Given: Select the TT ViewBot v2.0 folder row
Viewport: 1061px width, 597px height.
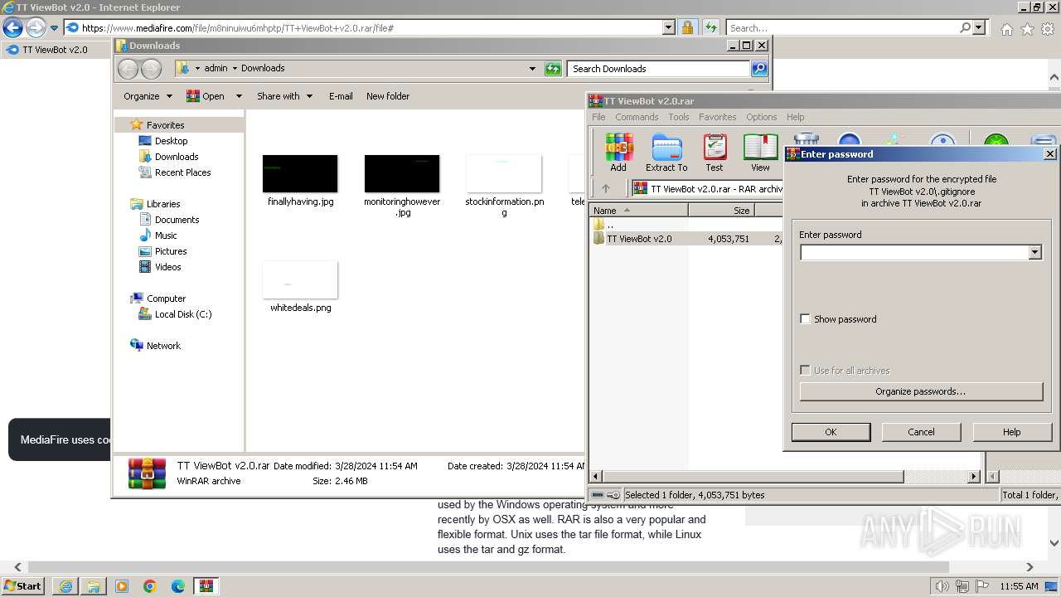Looking at the screenshot, I should coord(685,239).
